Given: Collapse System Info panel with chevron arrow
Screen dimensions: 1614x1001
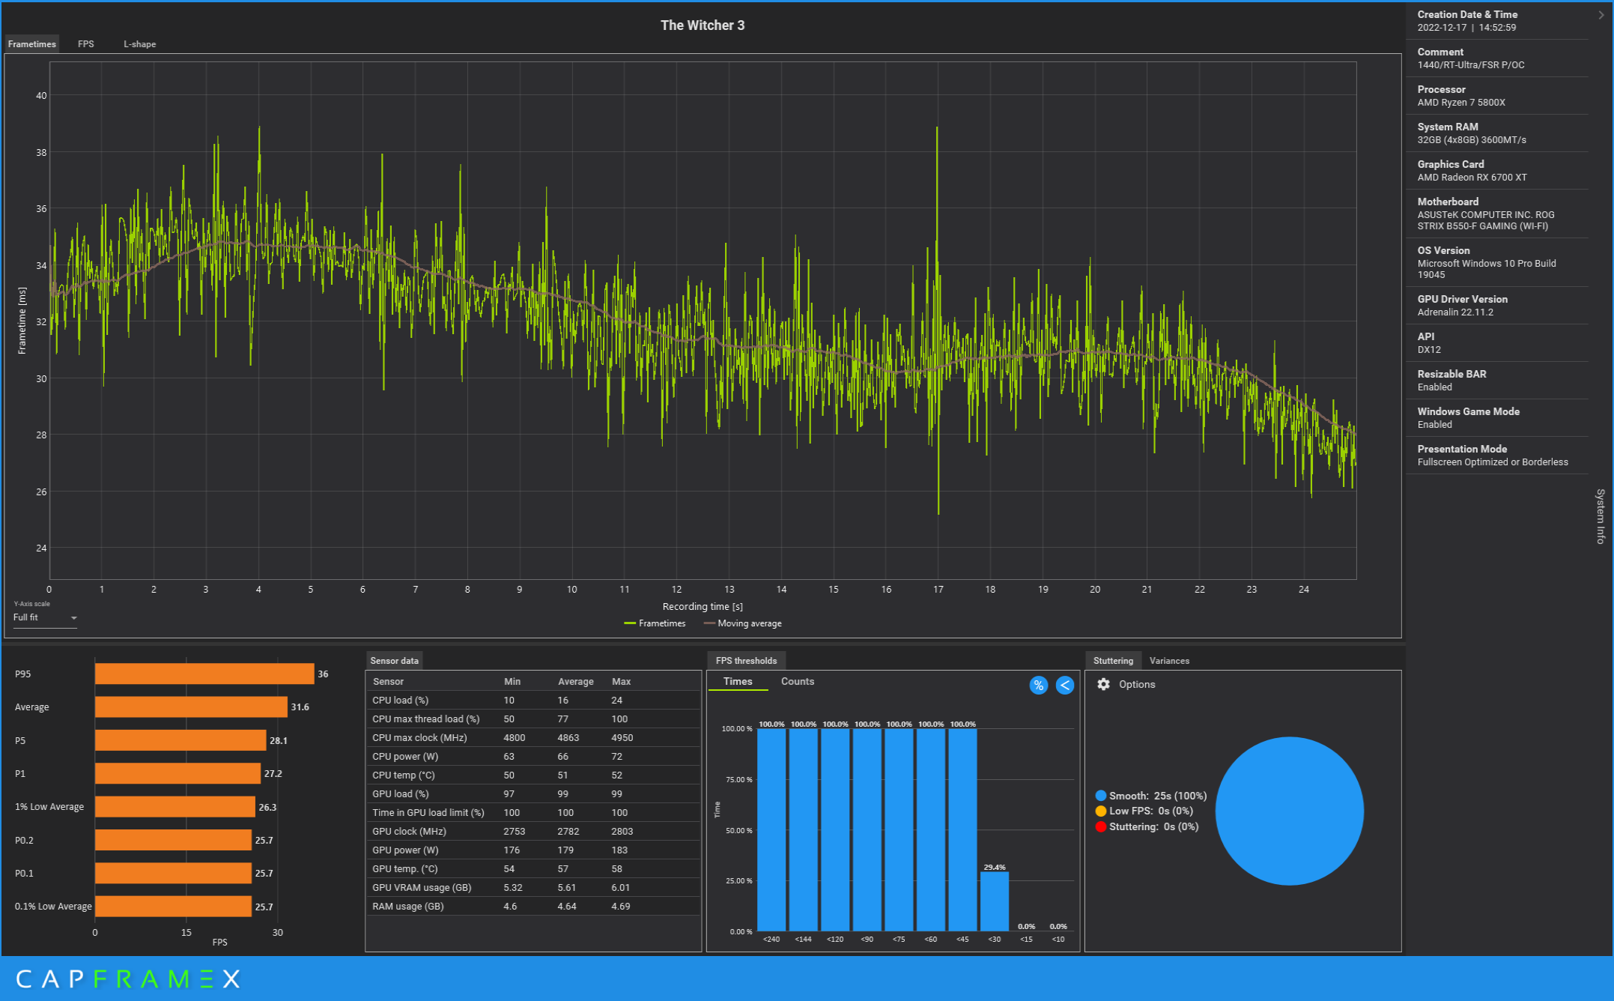Looking at the screenshot, I should (1601, 15).
